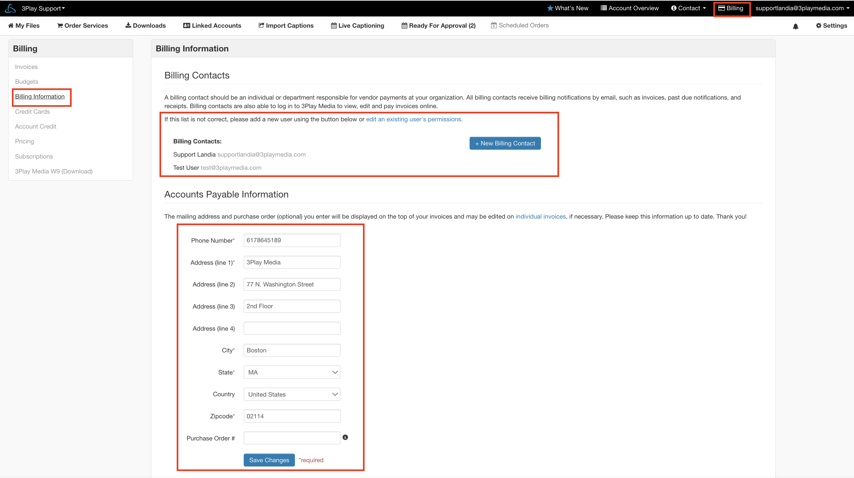Open Account Credit in the sidebar

click(35, 127)
